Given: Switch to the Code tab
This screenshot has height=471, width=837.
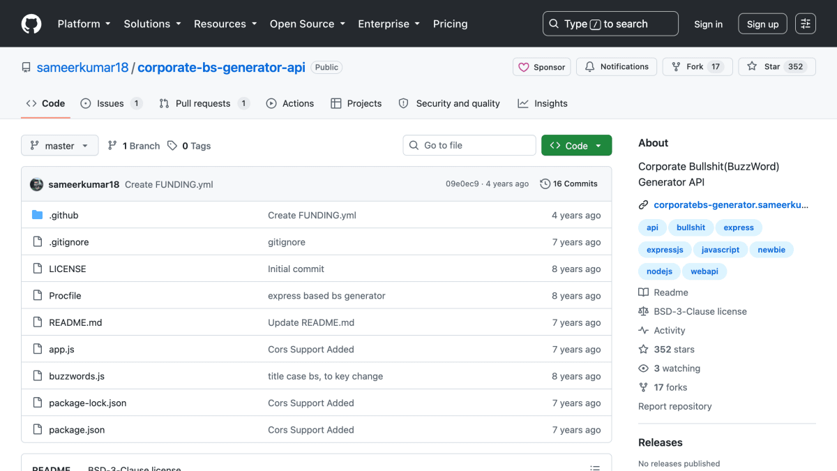Looking at the screenshot, I should [x=45, y=103].
